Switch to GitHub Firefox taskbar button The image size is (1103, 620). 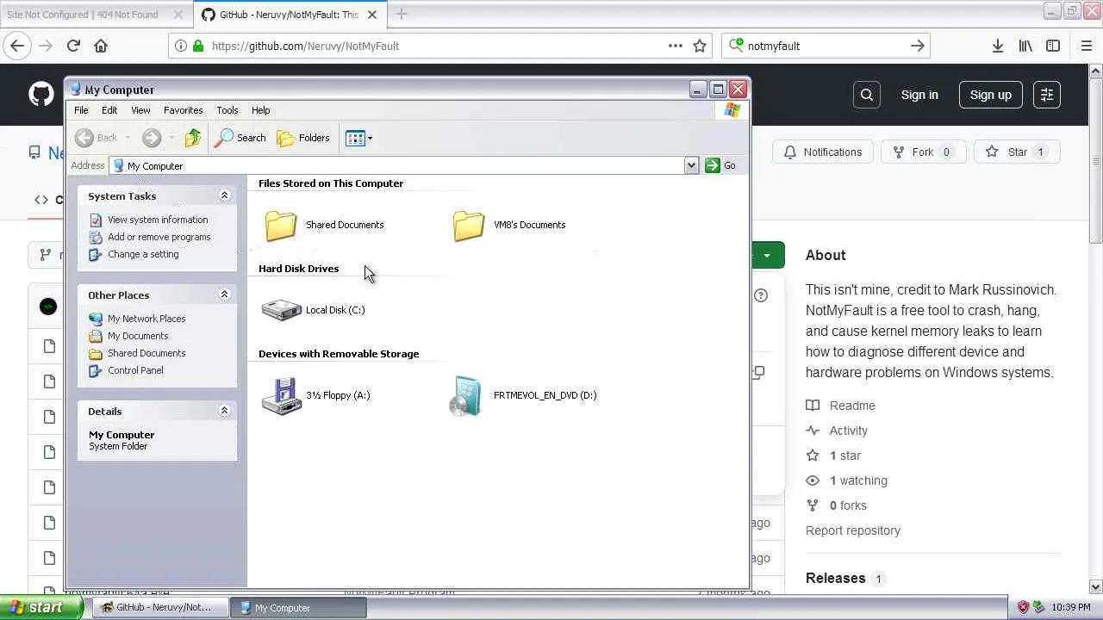tap(159, 608)
